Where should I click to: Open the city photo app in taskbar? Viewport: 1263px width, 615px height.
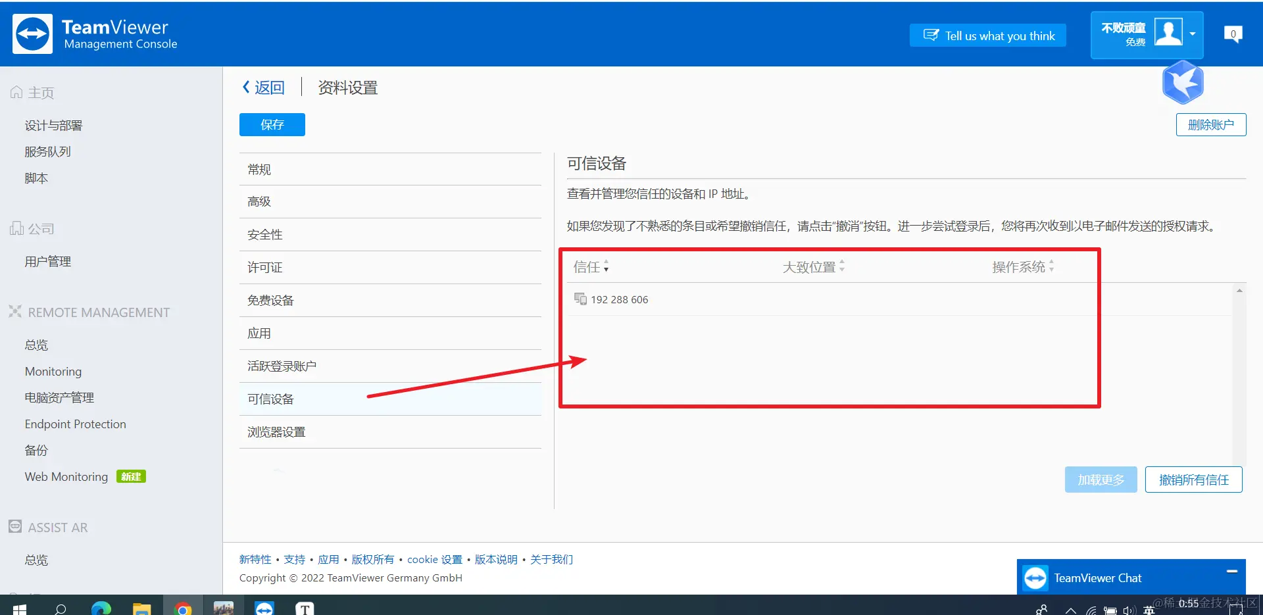click(x=224, y=610)
